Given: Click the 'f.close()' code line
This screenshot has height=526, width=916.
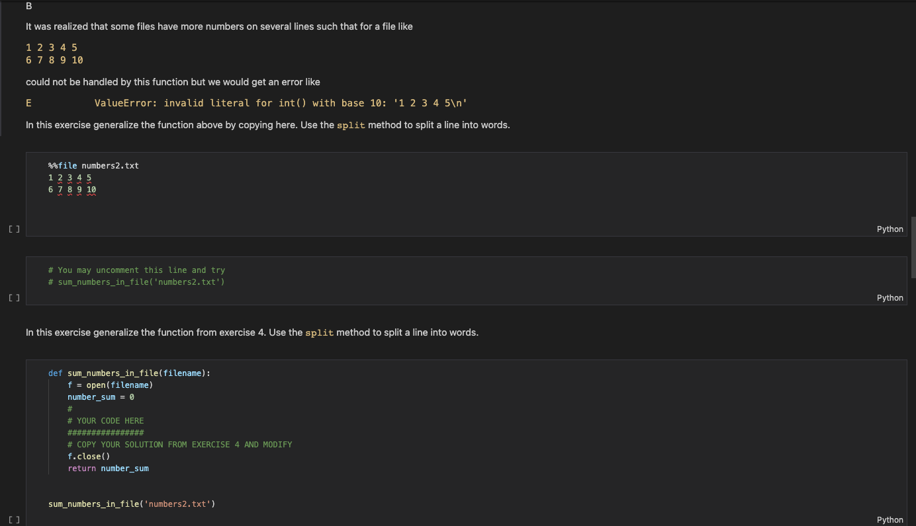Looking at the screenshot, I should (89, 457).
